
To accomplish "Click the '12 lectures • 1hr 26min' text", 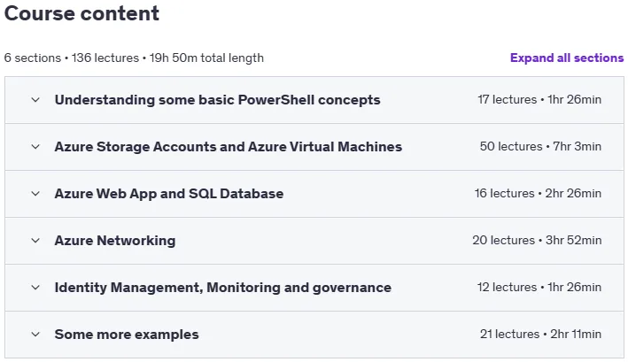I will click(539, 287).
